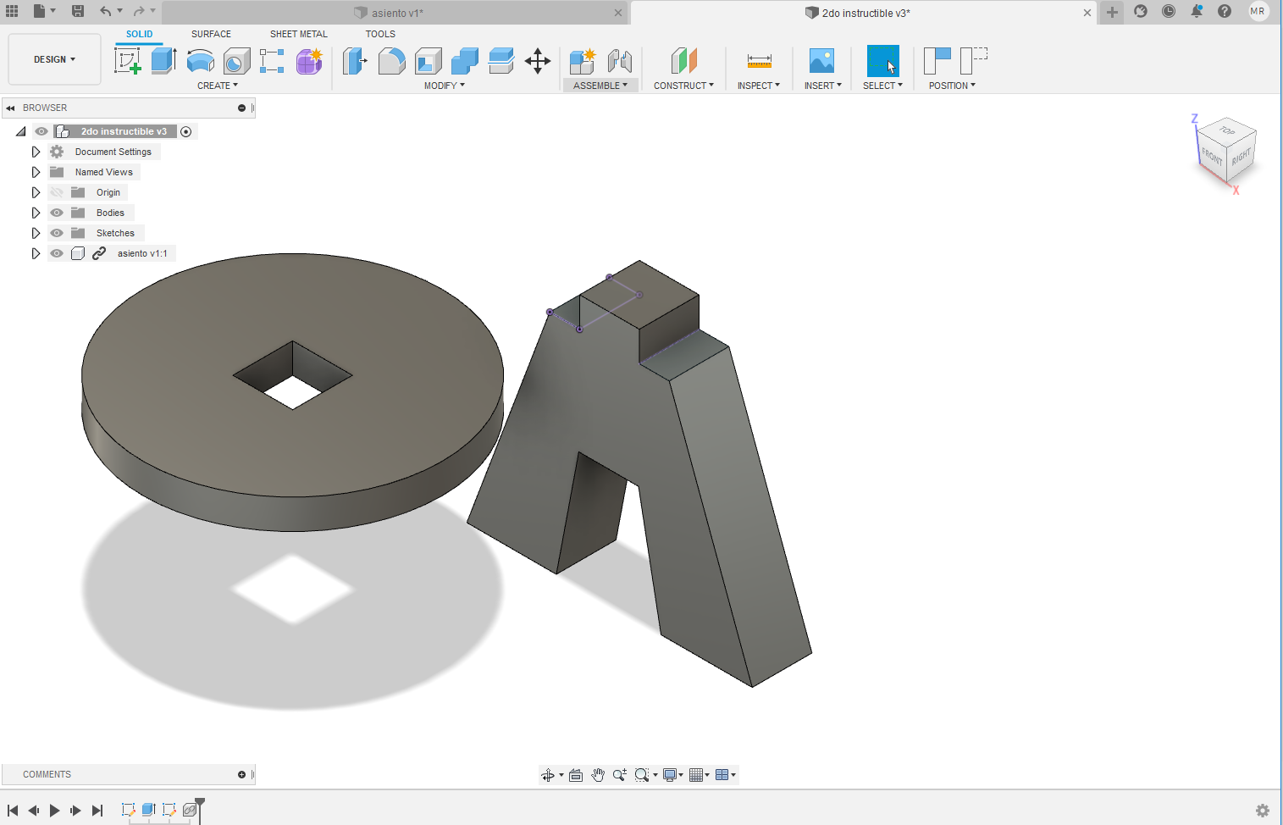
Task: Click the Select tool icon
Action: pos(882,61)
